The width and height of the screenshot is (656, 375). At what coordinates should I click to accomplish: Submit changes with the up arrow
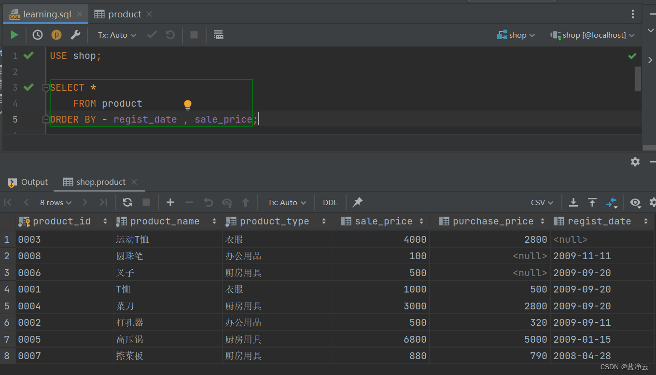click(246, 202)
